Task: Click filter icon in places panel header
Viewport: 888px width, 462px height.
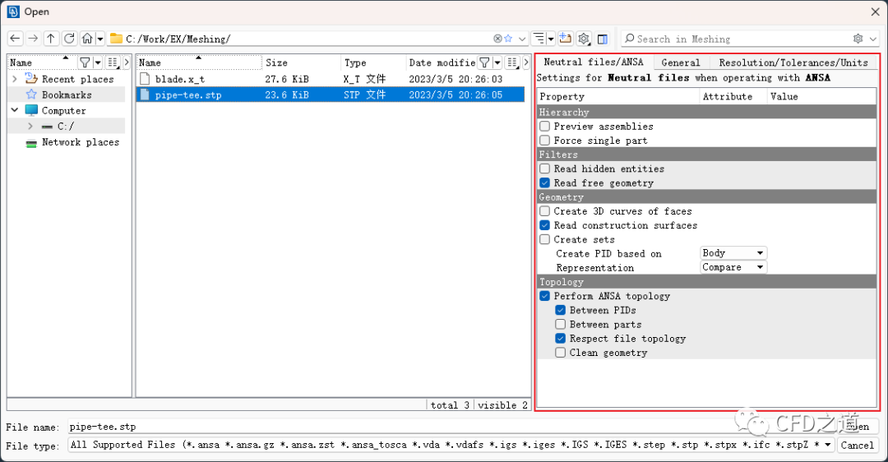Action: [x=85, y=62]
